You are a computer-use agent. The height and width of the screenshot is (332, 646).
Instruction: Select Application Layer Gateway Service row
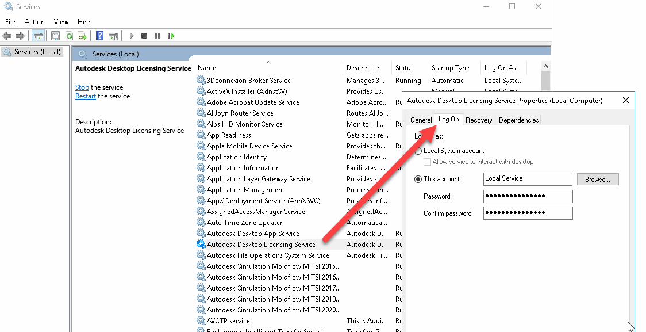[x=258, y=178]
